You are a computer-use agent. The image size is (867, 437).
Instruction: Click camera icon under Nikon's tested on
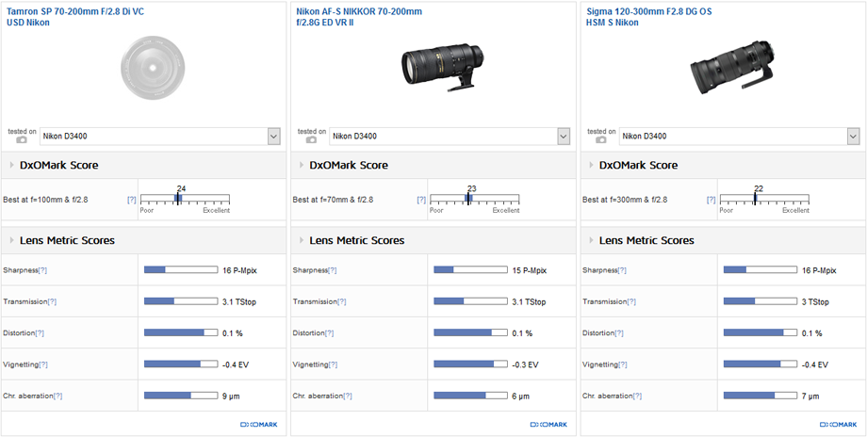[311, 139]
